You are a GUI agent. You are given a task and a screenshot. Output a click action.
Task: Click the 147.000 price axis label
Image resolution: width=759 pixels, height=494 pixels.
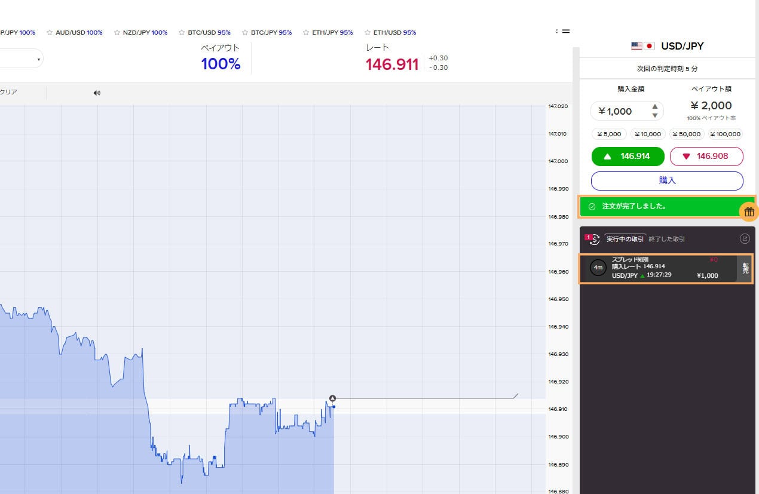click(x=558, y=161)
